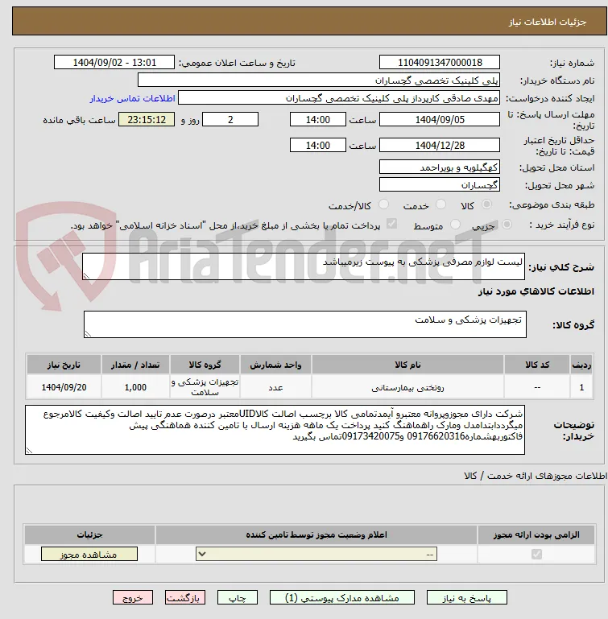Screen dimensions: 608x619
Task: Open attached documents via 'مشاهده مدارک پیوستی (1)'
Action: coord(342,598)
